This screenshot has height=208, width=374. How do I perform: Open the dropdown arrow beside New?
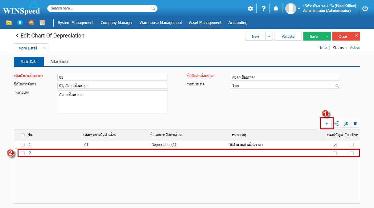pos(269,36)
